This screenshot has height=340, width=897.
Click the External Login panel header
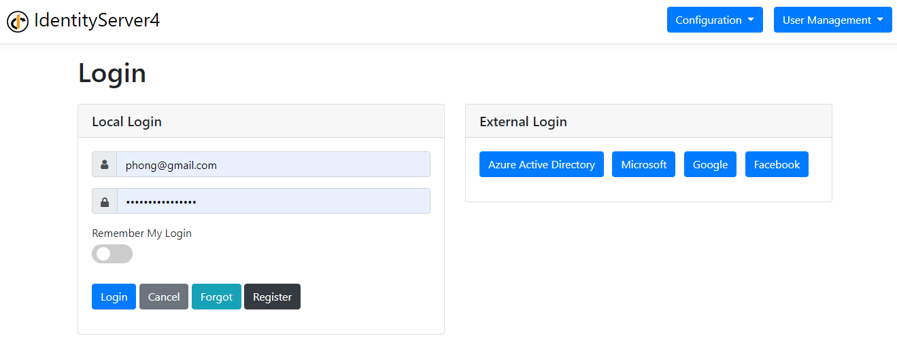point(649,121)
